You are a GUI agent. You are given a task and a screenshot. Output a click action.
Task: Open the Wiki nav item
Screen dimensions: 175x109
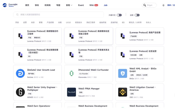[x=92, y=5]
